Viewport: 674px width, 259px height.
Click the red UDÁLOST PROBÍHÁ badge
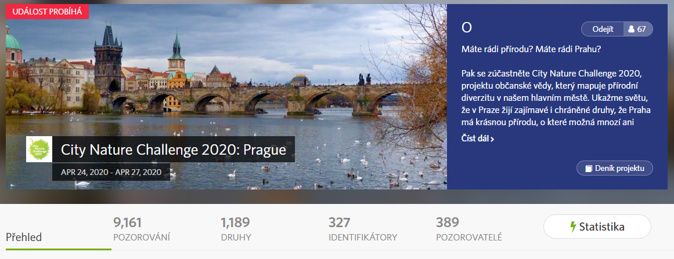pos(47,12)
